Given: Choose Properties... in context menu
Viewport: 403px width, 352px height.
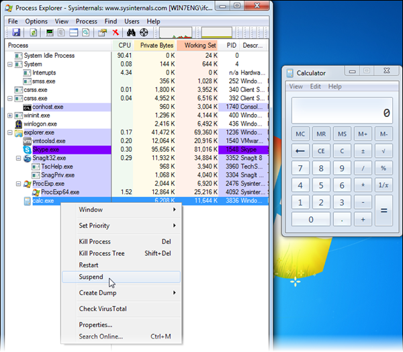Looking at the screenshot, I should (121, 325).
